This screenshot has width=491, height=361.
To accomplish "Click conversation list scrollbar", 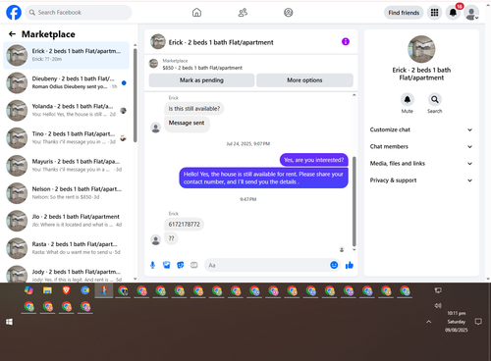I will click(136, 95).
